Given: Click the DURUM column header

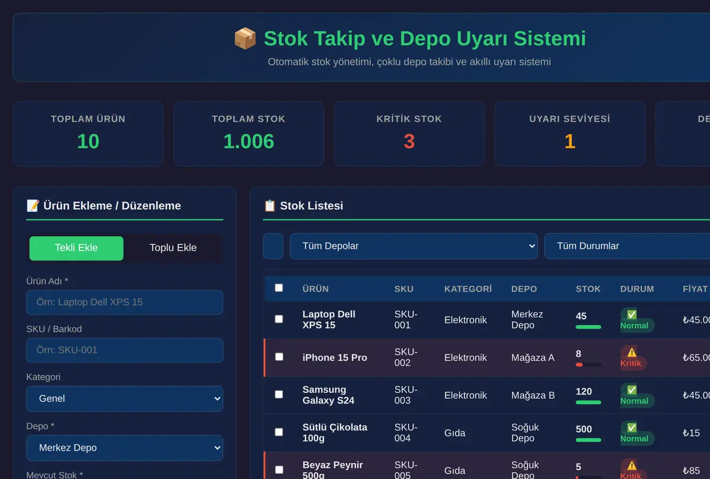Looking at the screenshot, I should 637,289.
